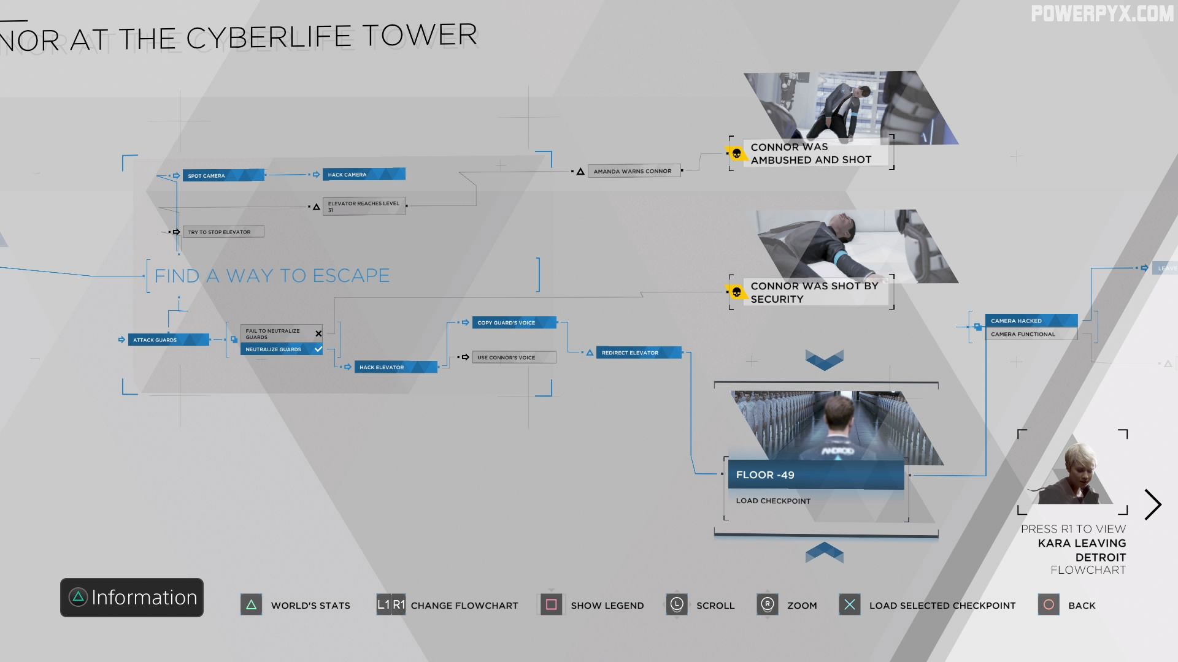Click the Scroll control icon

coord(675,604)
